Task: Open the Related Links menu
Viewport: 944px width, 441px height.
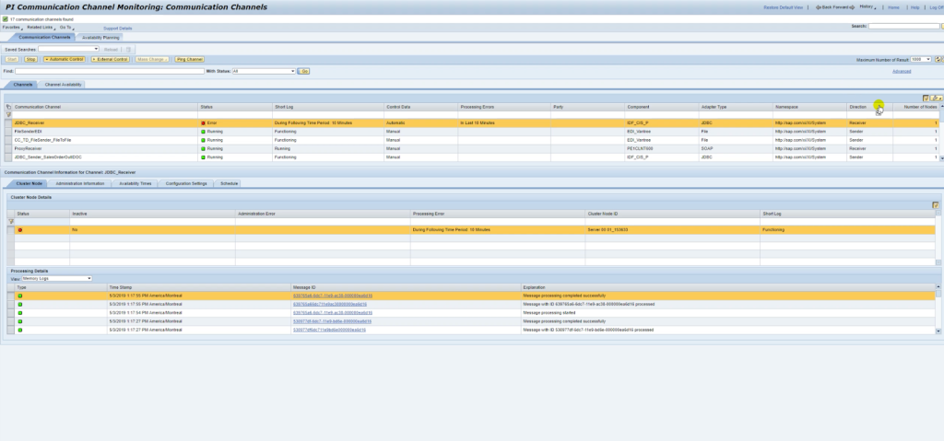Action: click(x=41, y=28)
